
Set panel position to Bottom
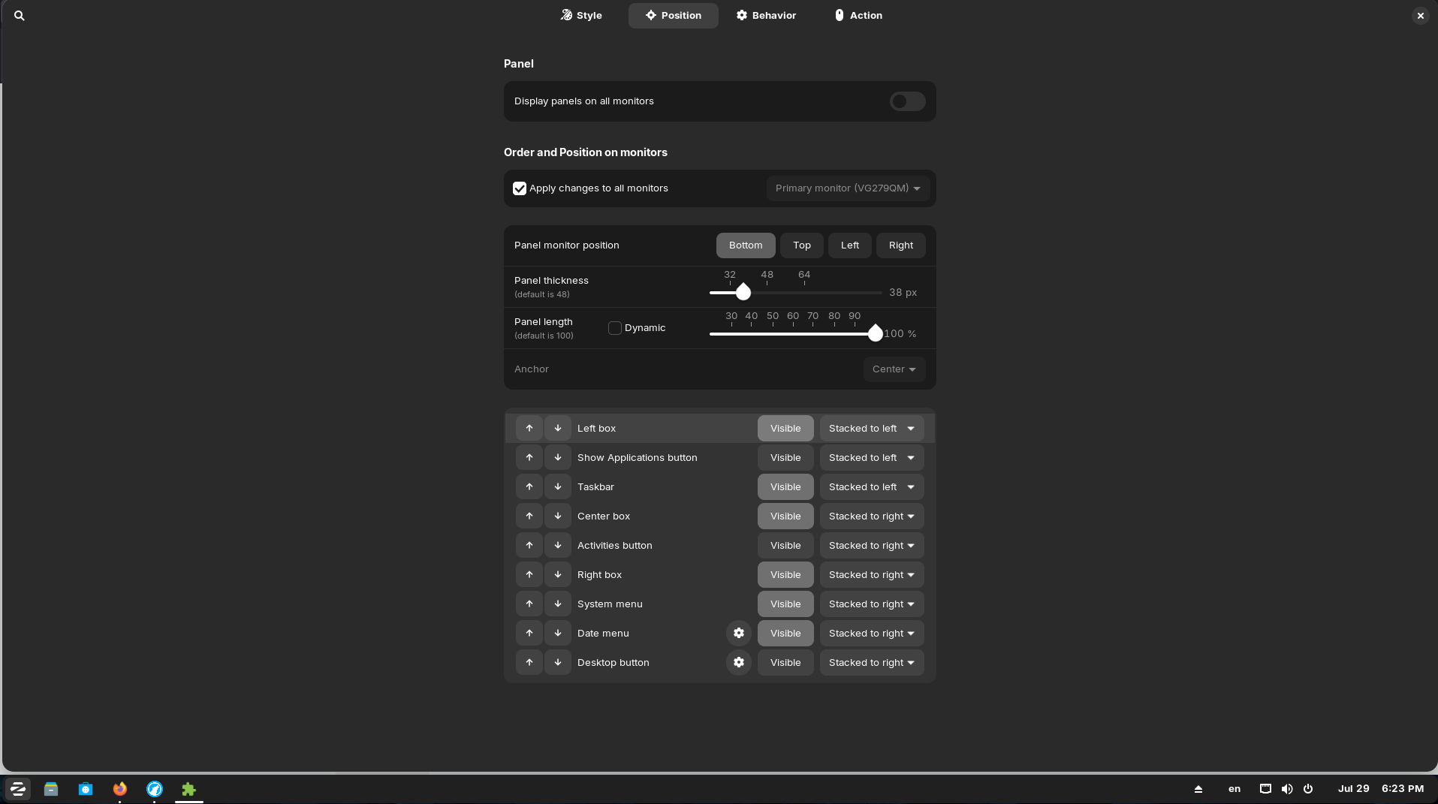coord(746,245)
